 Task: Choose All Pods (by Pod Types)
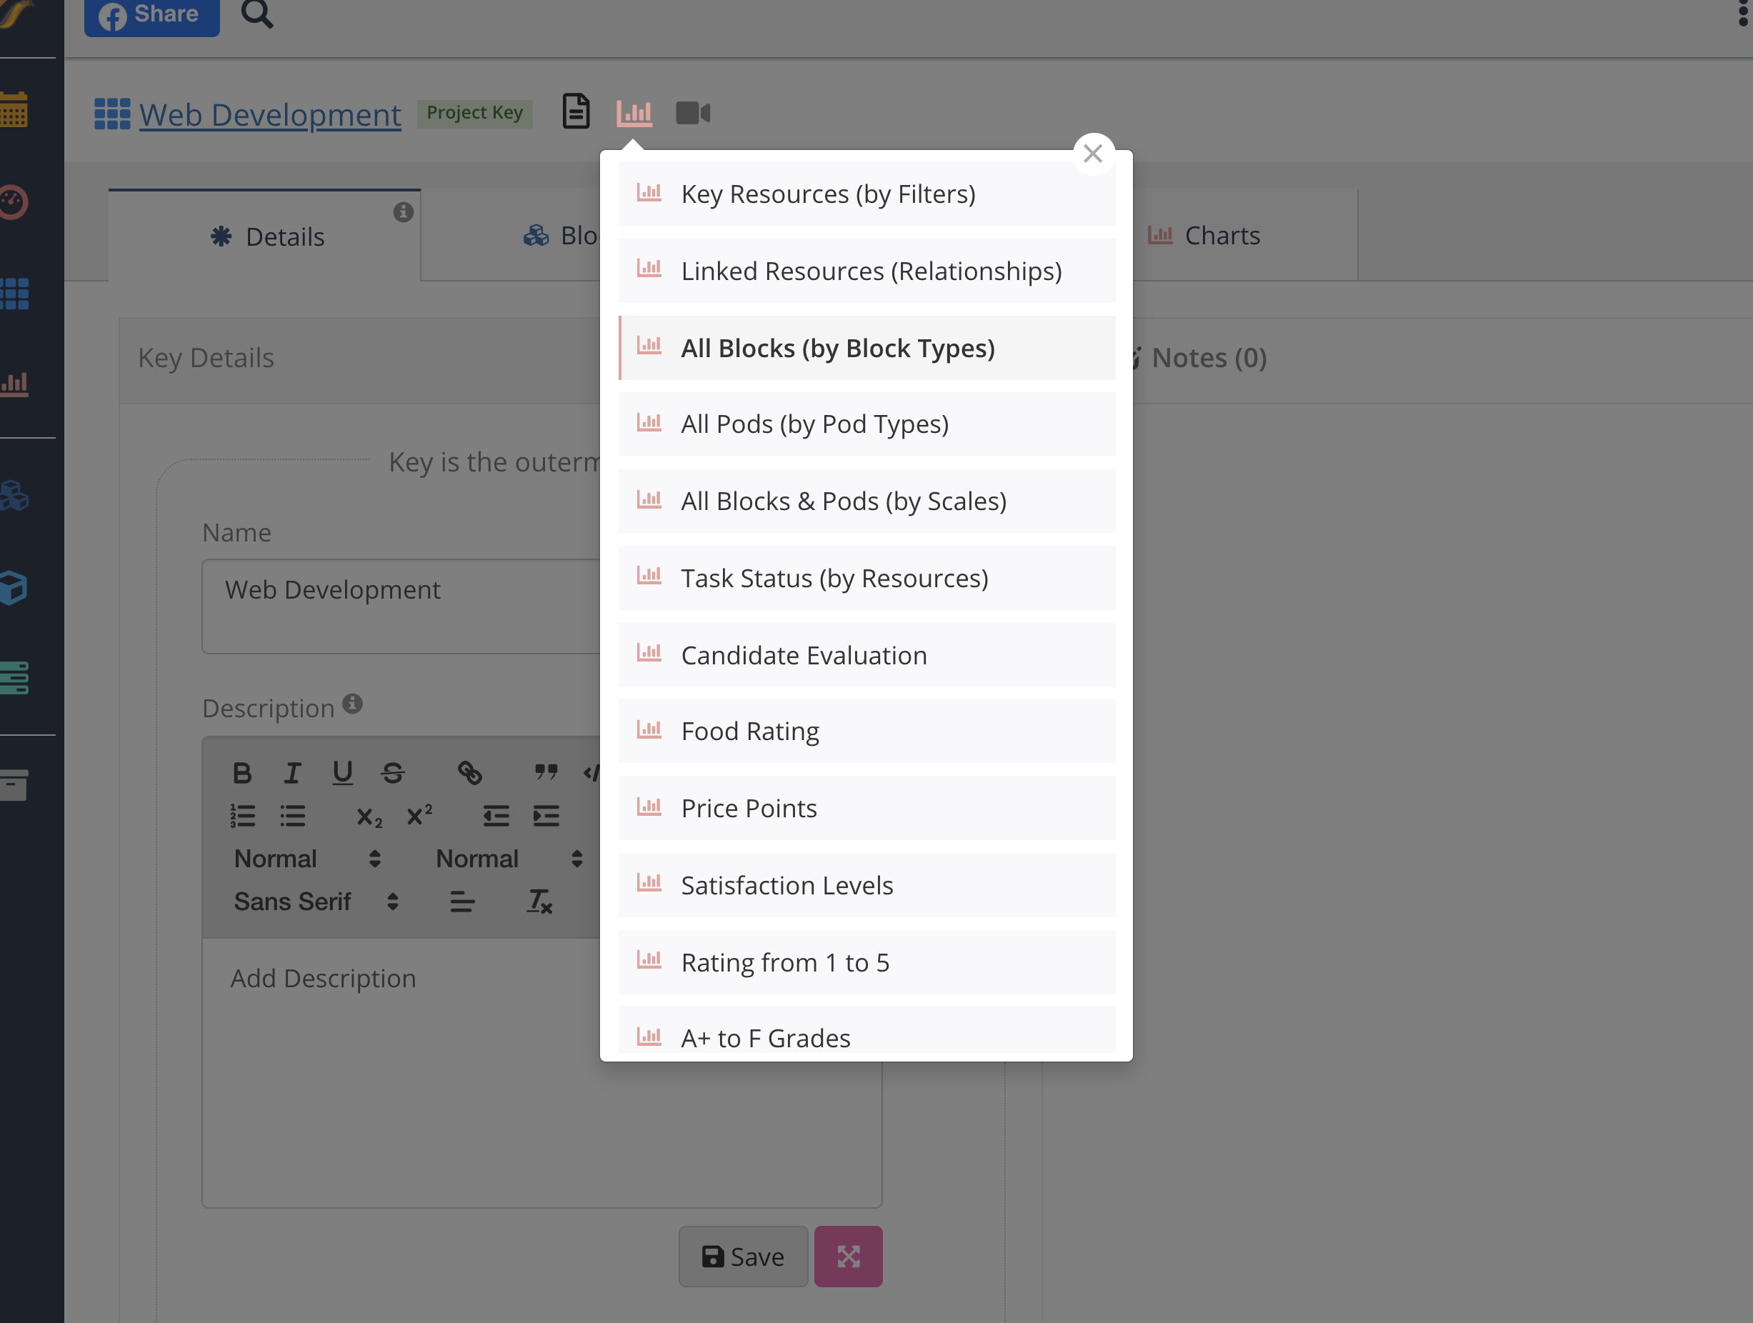866,424
